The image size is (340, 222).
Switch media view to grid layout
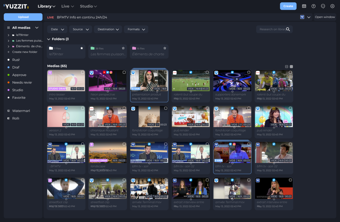tap(291, 67)
